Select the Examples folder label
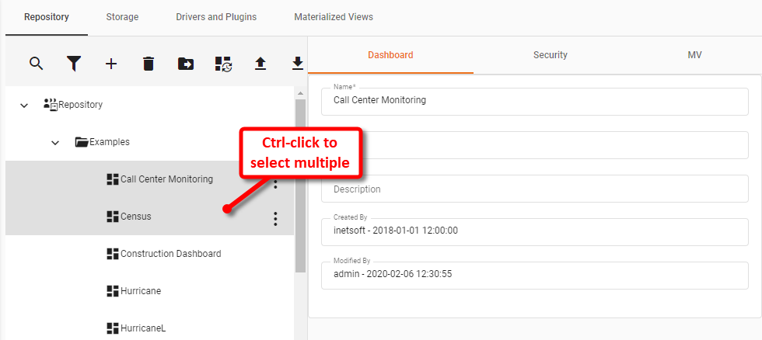Image resolution: width=762 pixels, height=340 pixels. 110,142
